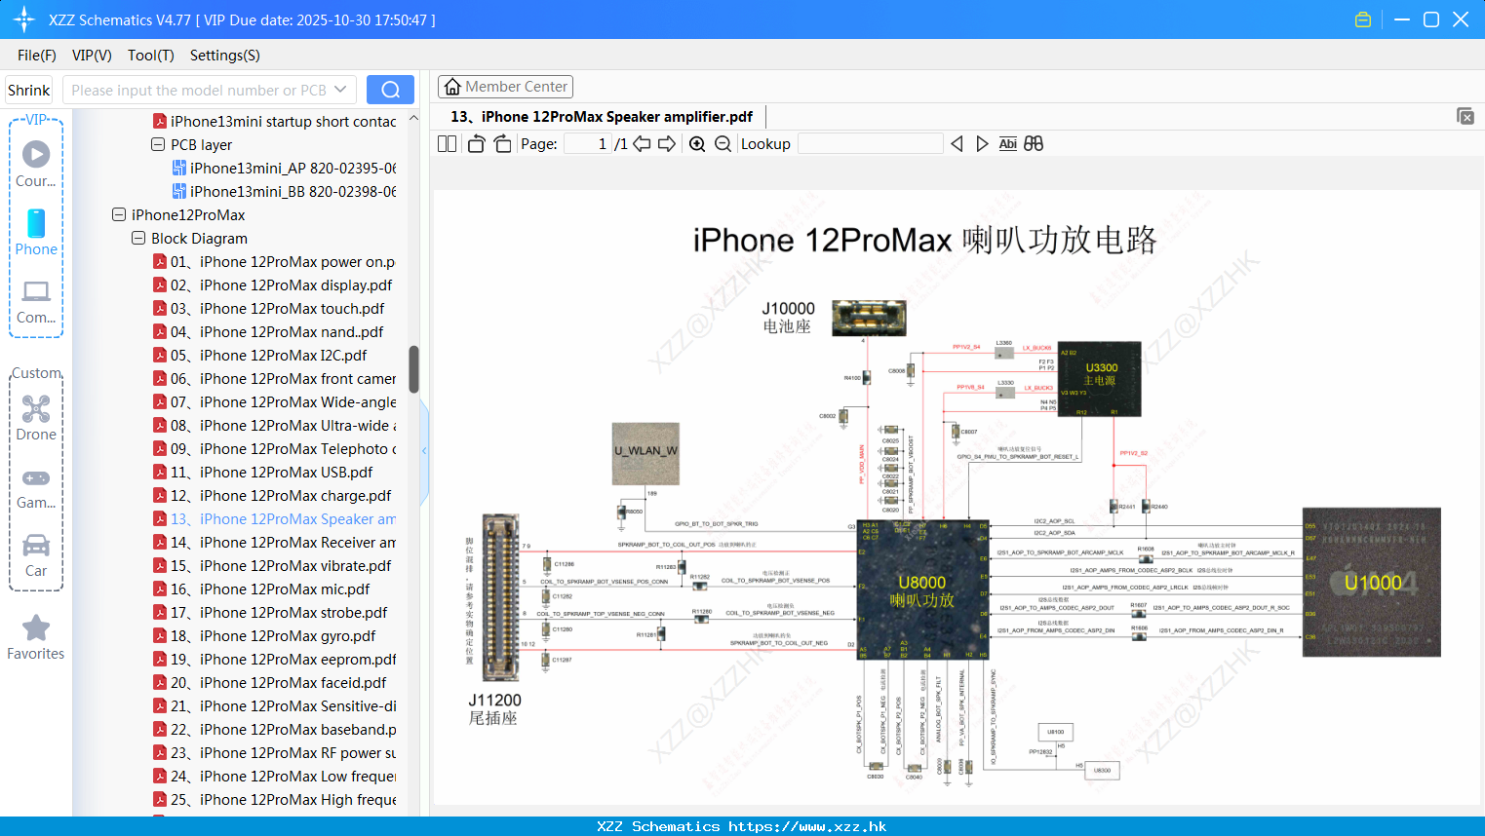Open the Tool(T) menu
Viewport: 1485px width, 836px height.
[151, 55]
